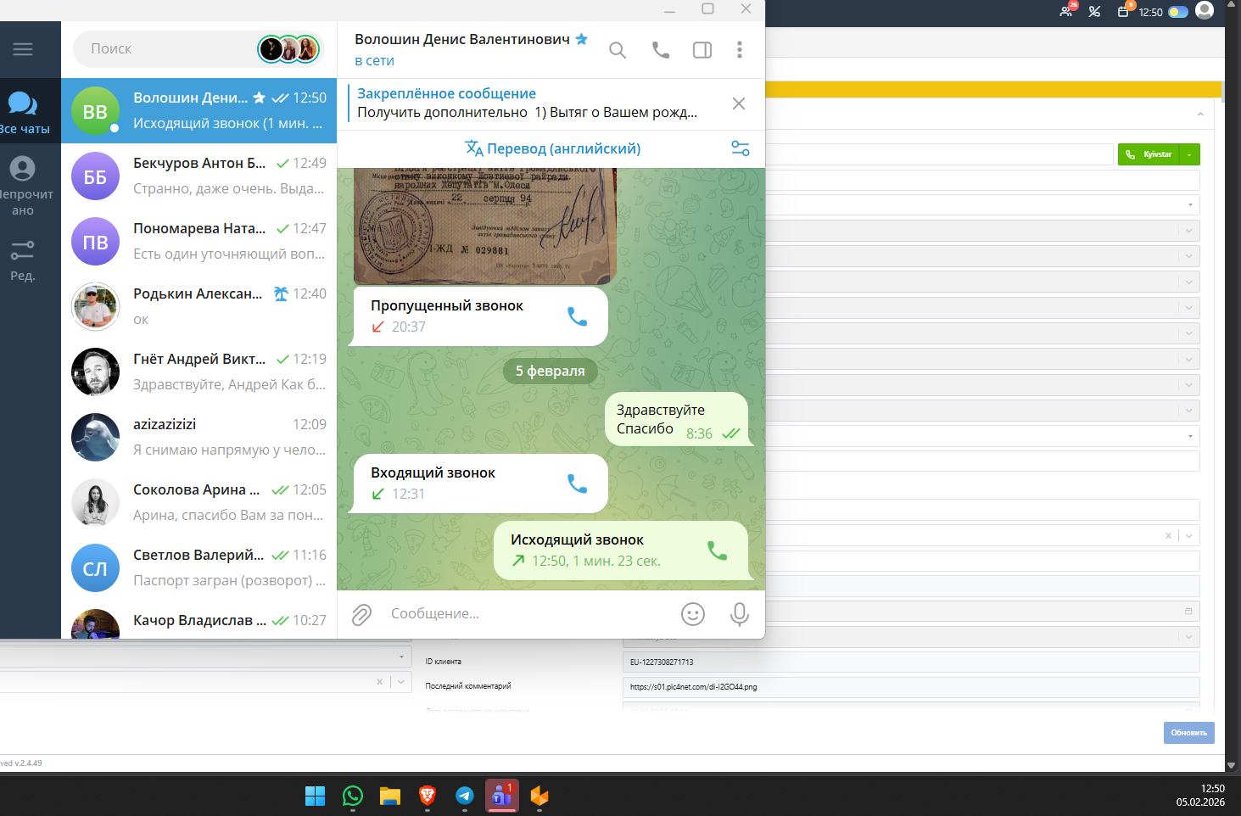
Task: Select the Волошин Дени... chat row
Action: (199, 110)
